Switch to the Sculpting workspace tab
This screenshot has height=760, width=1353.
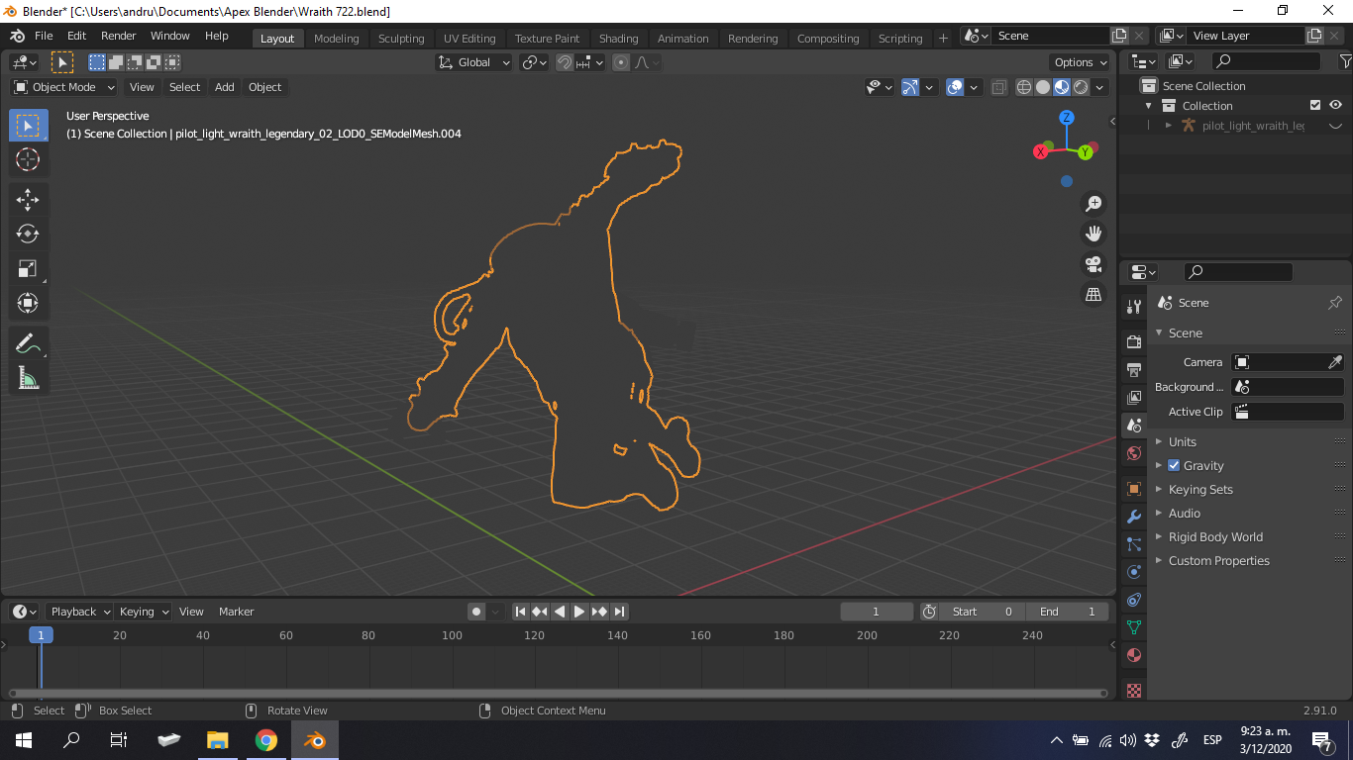point(401,39)
